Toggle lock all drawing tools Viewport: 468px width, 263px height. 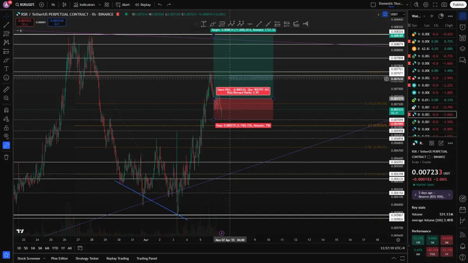pos(6,128)
